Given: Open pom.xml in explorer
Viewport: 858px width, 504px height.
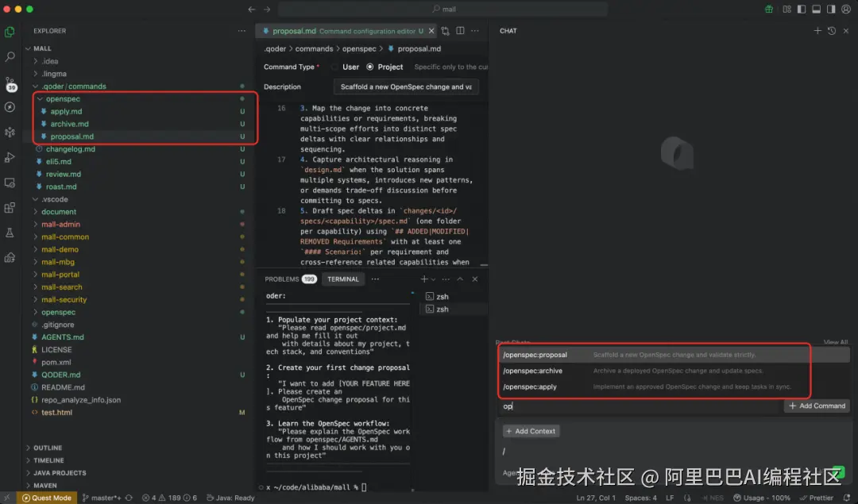Looking at the screenshot, I should (56, 363).
